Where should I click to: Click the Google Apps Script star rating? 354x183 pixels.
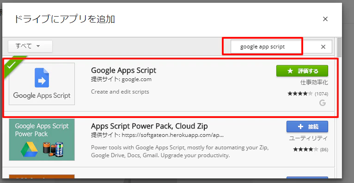click(x=300, y=94)
